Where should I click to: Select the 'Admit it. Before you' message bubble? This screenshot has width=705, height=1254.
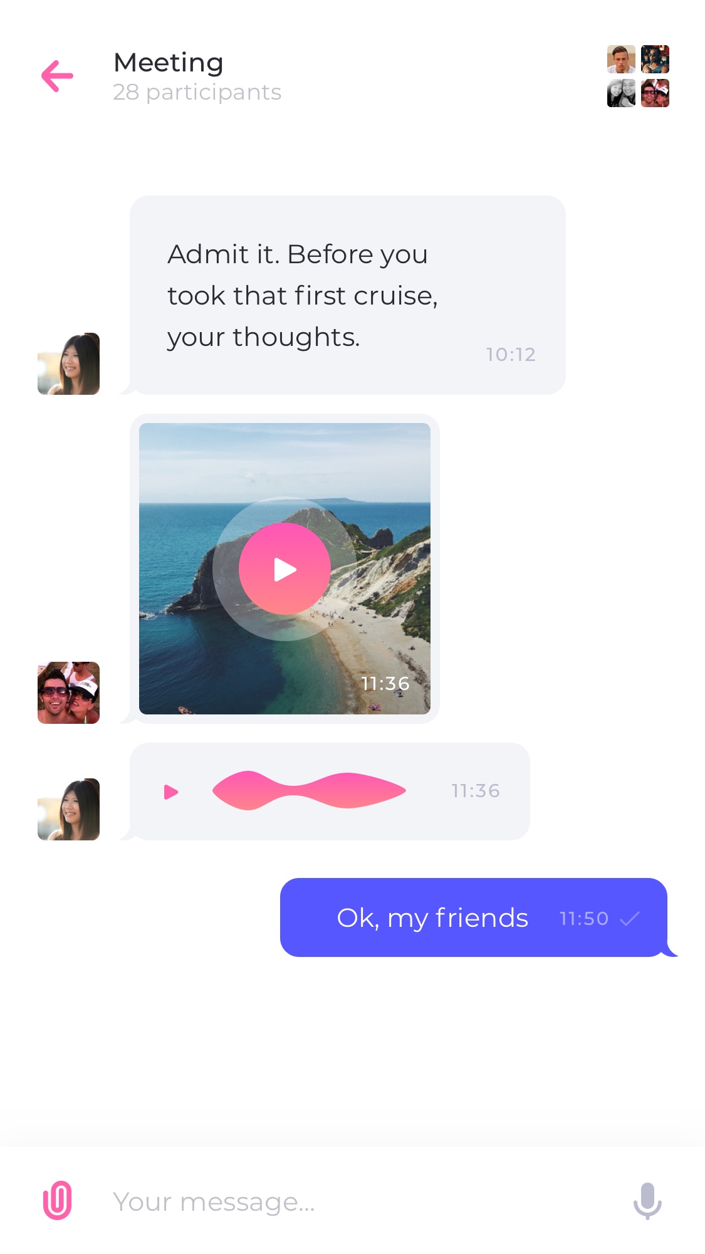[x=347, y=295]
